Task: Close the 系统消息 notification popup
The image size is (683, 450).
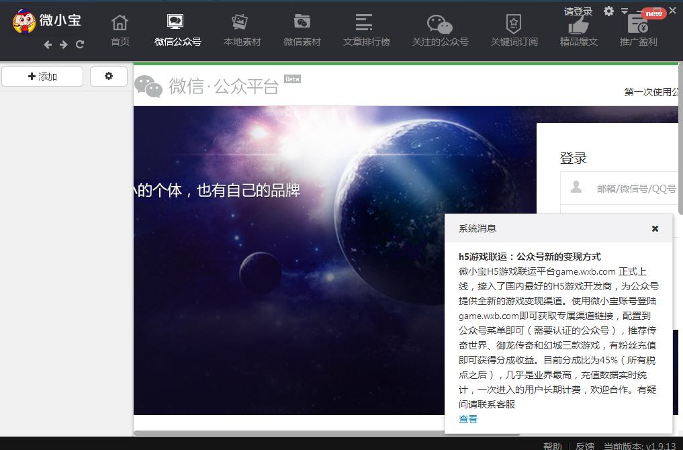Action: point(655,229)
